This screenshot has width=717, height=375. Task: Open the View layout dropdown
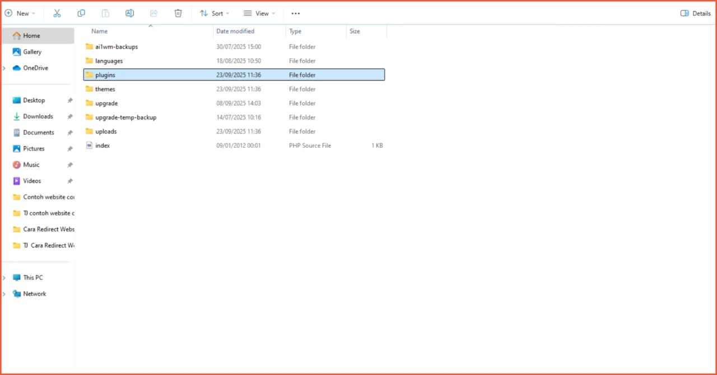[x=259, y=13]
